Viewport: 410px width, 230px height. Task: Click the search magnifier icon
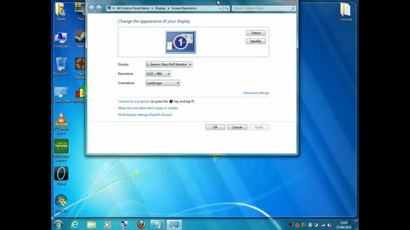click(293, 8)
